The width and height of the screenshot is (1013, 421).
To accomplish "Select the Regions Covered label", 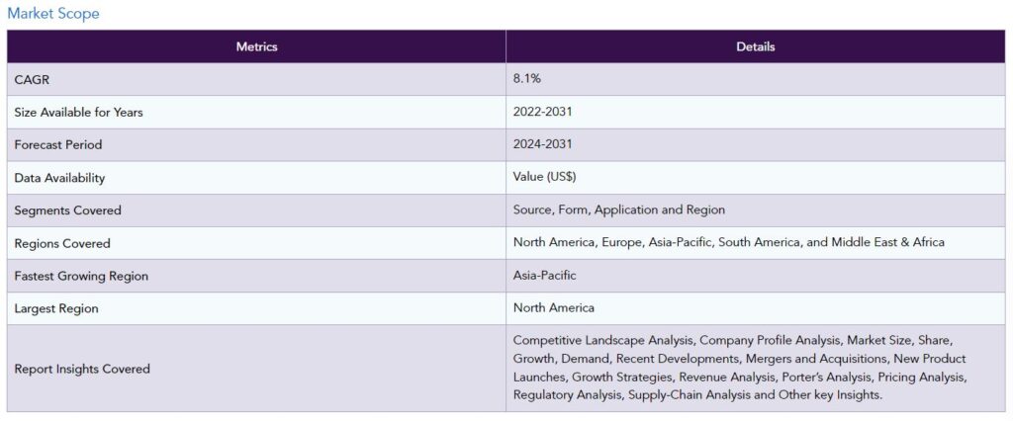I will click(x=62, y=243).
